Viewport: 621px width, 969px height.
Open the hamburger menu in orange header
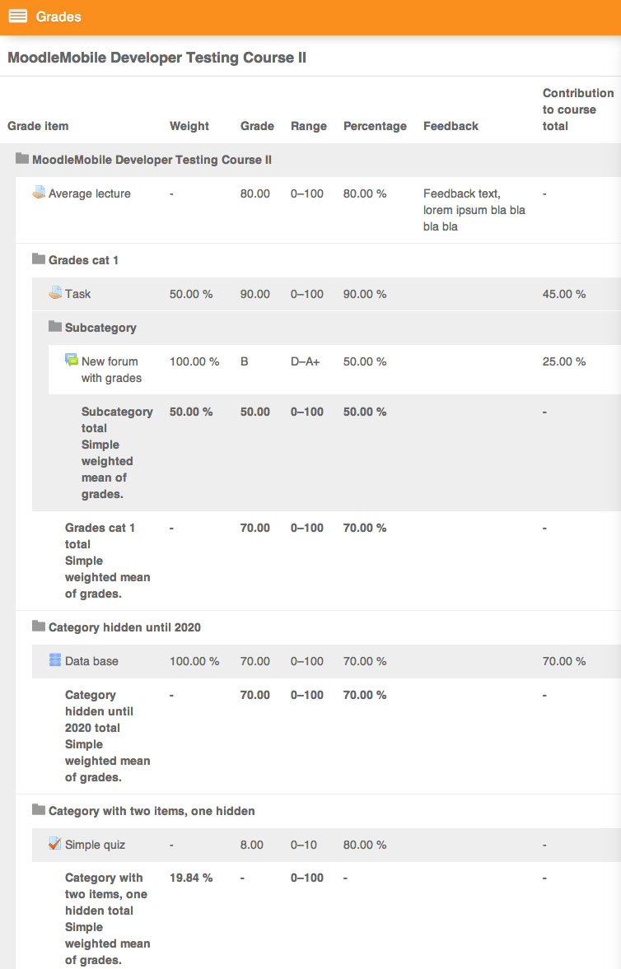tap(18, 16)
